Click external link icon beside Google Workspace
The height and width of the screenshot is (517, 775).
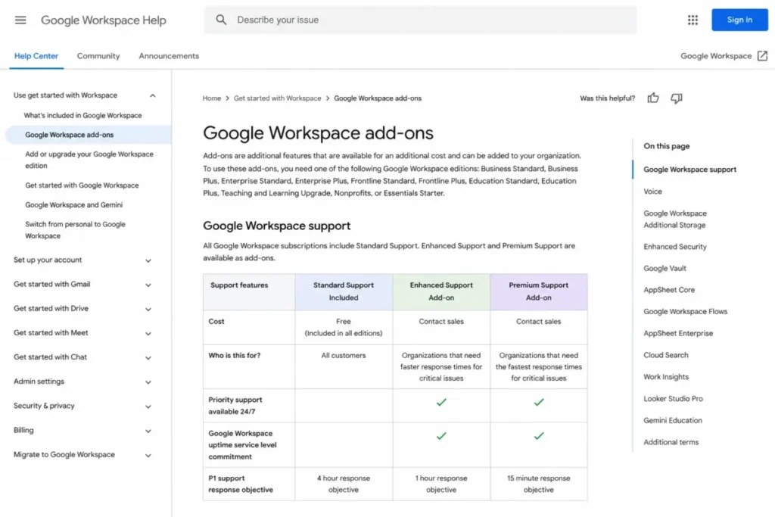763,56
